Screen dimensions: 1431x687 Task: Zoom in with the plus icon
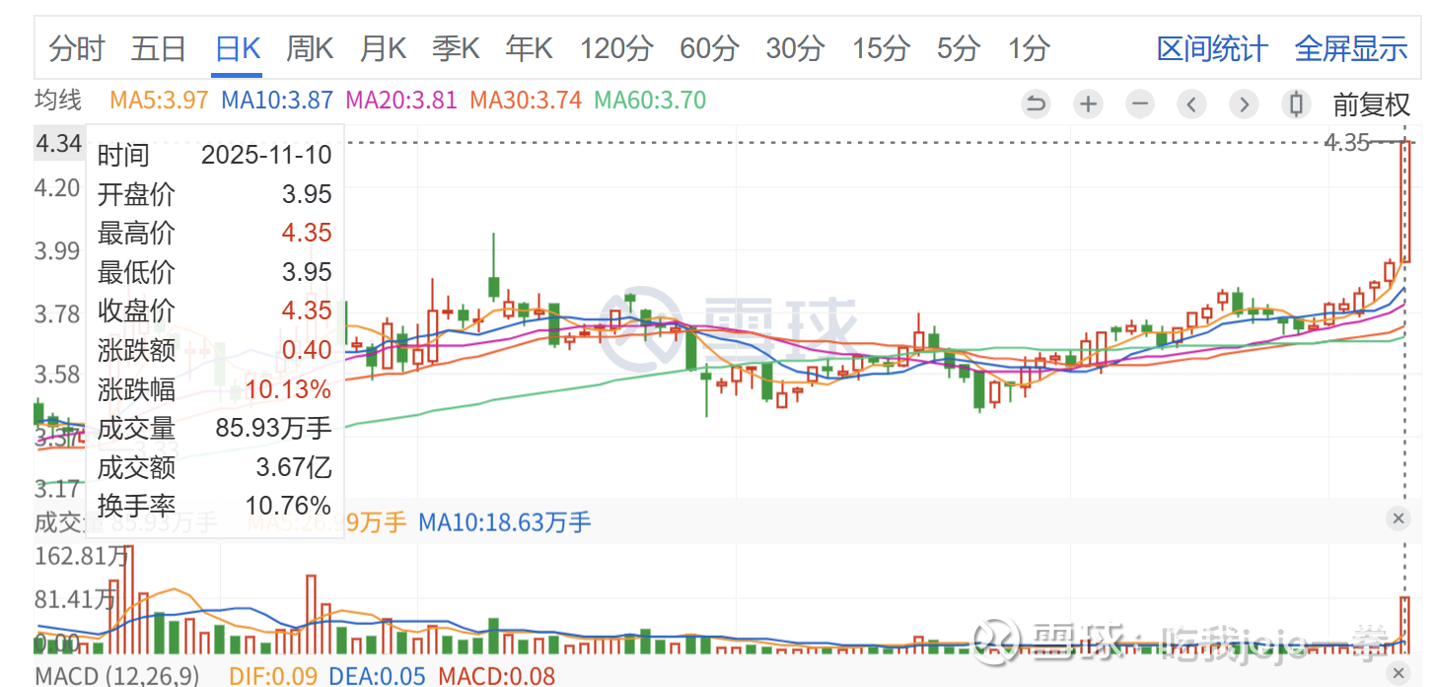click(x=1088, y=103)
